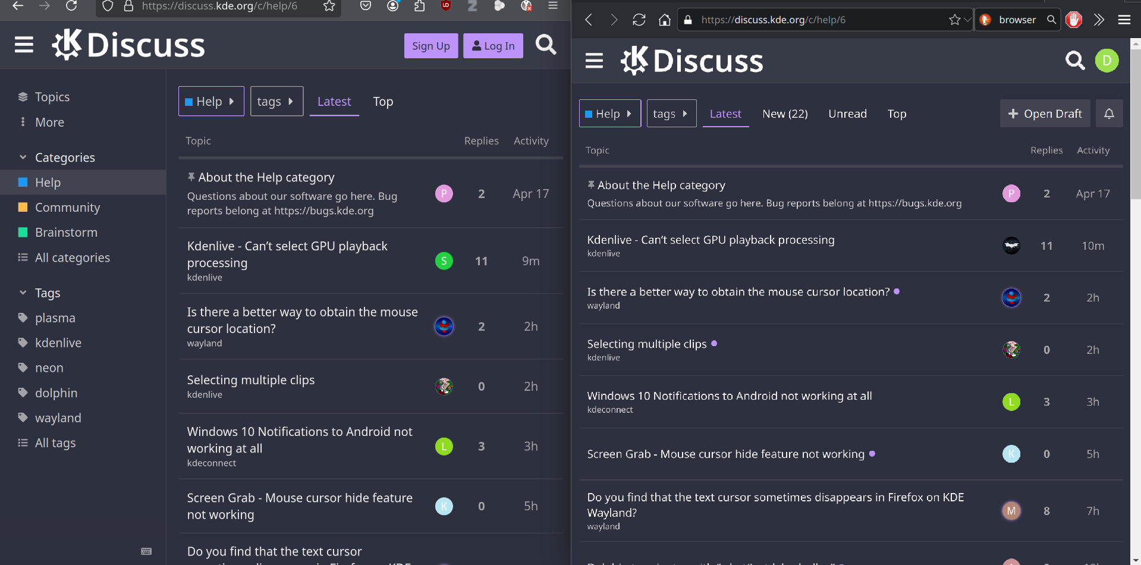Open left browser application hamburger menu

[x=553, y=6]
